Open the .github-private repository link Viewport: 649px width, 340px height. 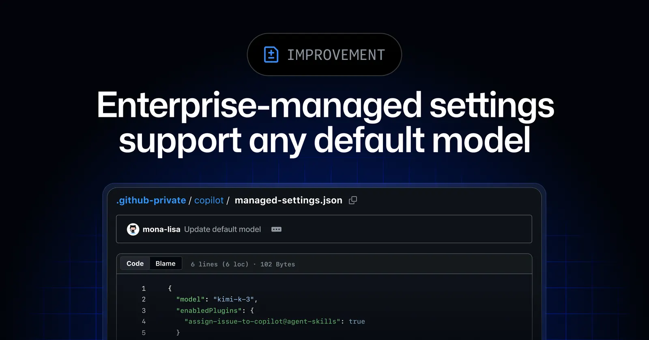[x=151, y=200]
